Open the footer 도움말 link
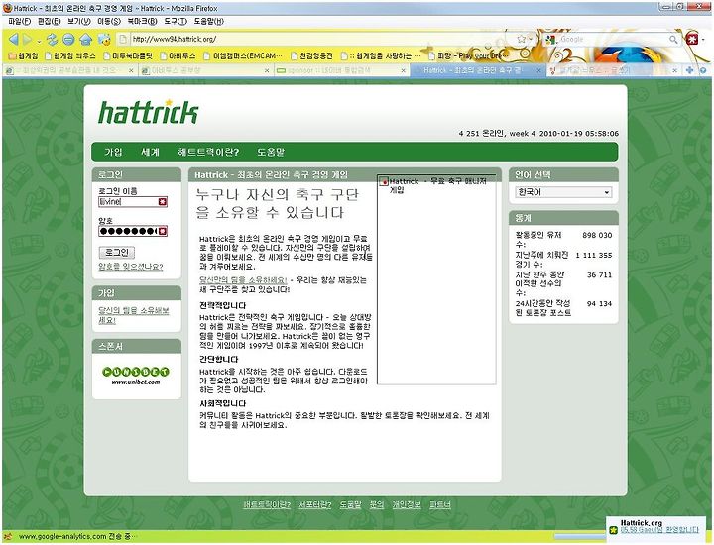Image resolution: width=714 pixels, height=545 pixels. pos(350,504)
